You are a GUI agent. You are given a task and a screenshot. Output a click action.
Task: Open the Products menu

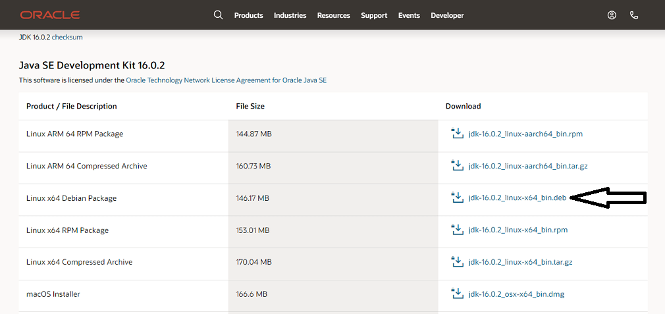coord(248,15)
